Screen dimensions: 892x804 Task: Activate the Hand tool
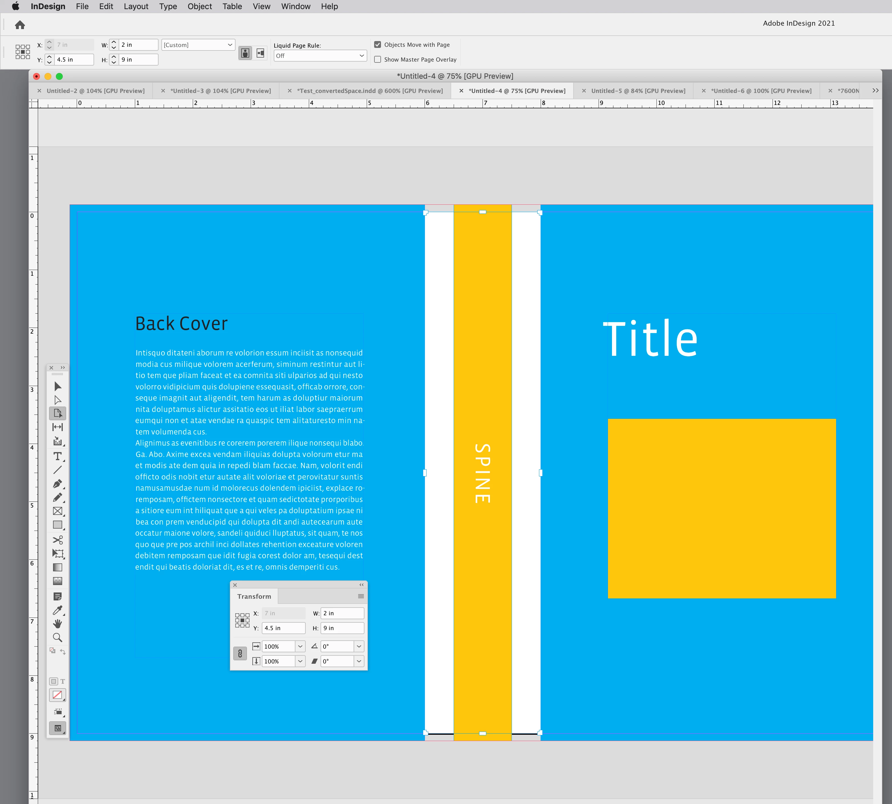pyautogui.click(x=57, y=624)
